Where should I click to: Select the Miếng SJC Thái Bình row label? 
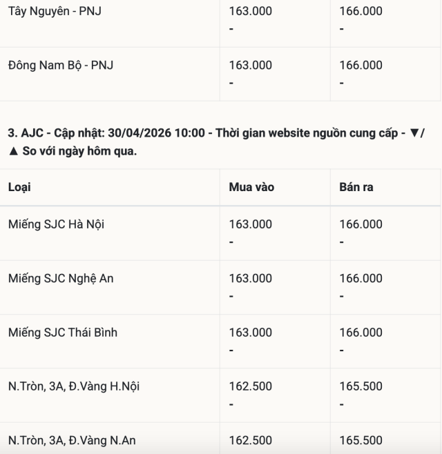[x=63, y=333]
